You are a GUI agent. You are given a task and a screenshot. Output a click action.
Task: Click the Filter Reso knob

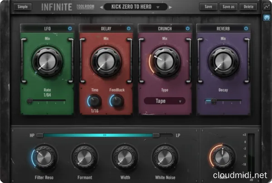44,157
